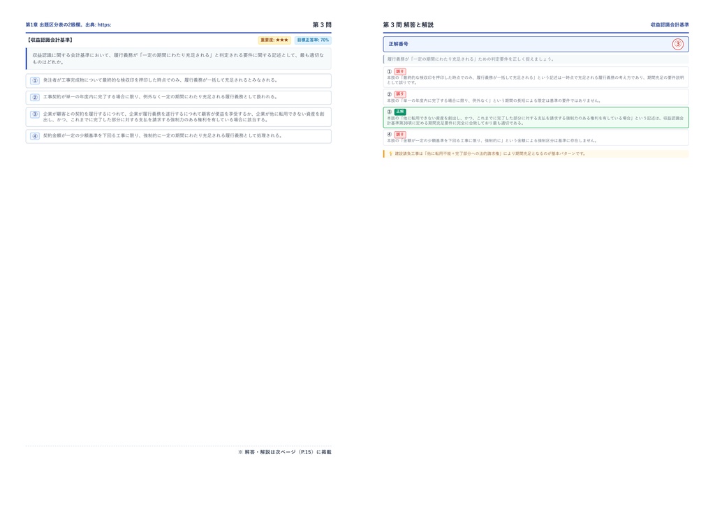
Task: Click the 重要度 ★★★ badge
Action: tap(274, 40)
